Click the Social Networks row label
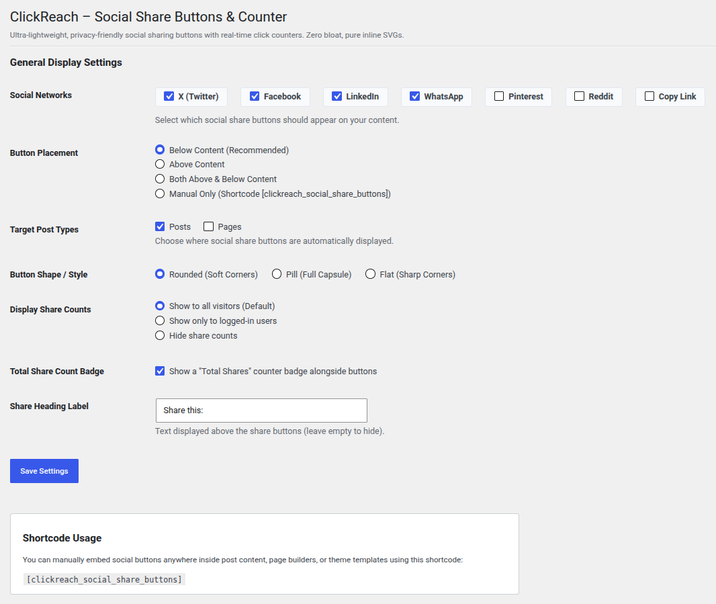Screen dimensions: 716x604 point(41,95)
